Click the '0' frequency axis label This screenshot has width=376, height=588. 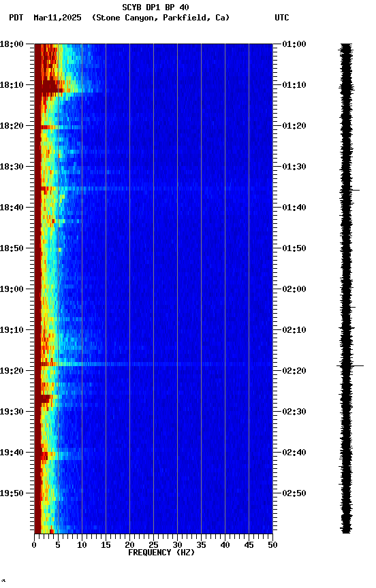coord(34,545)
